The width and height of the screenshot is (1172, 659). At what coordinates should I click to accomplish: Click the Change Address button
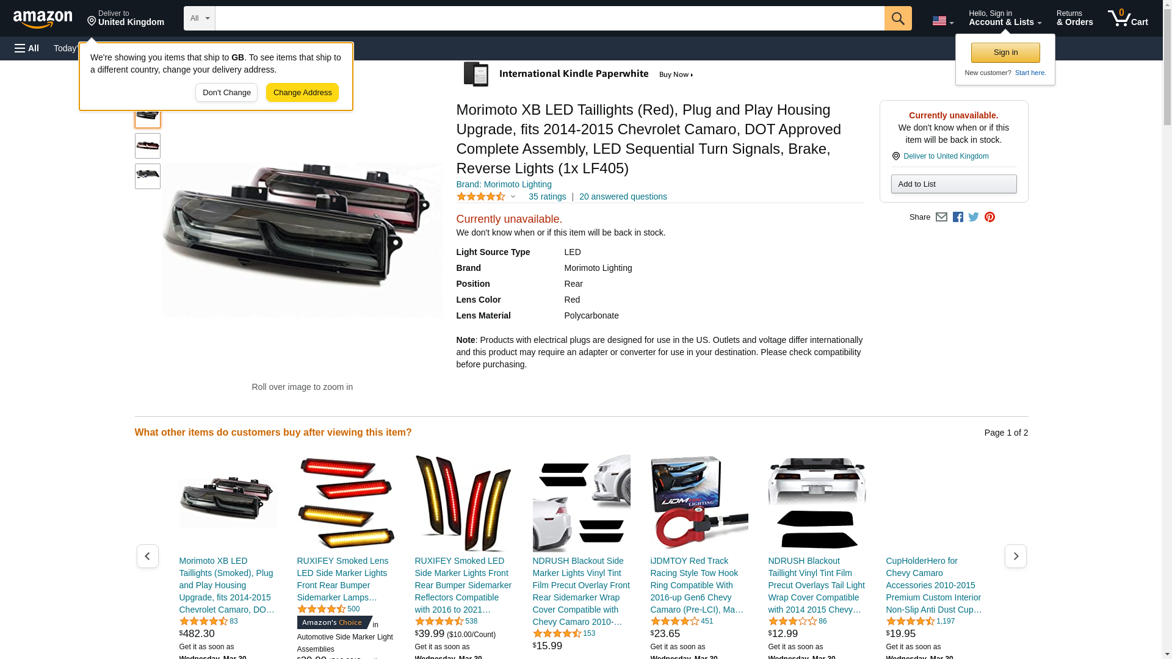pos(302,93)
